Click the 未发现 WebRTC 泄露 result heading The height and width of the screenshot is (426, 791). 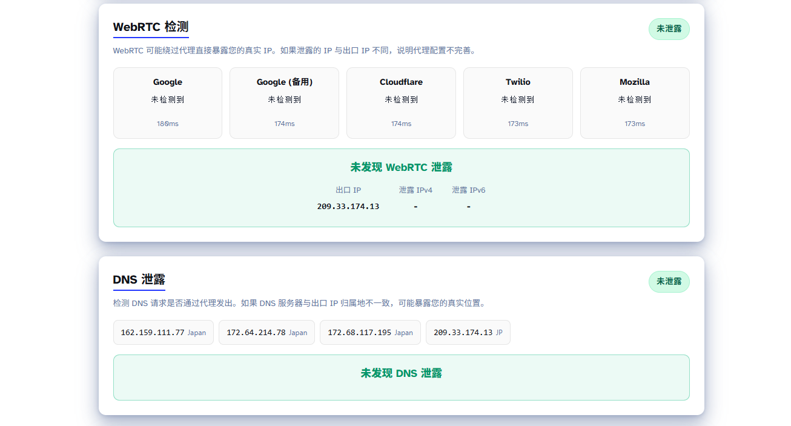coord(401,167)
